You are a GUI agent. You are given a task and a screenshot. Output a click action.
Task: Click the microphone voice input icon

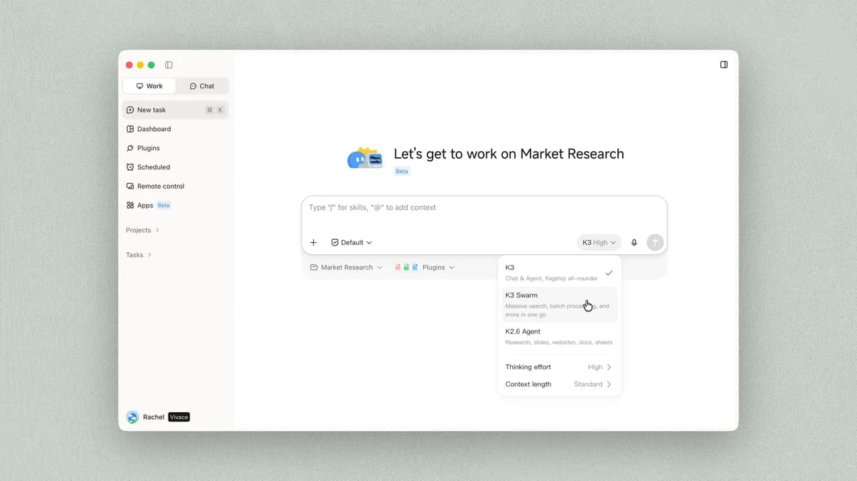(634, 242)
